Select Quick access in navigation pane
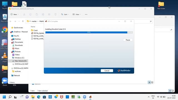 18,27
